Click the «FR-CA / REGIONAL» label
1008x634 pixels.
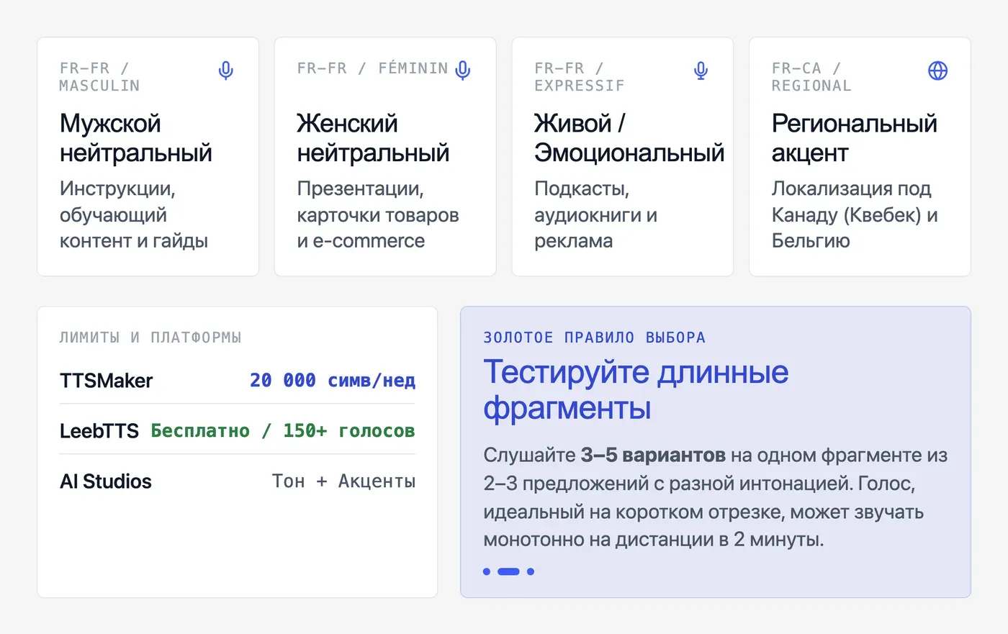point(811,77)
